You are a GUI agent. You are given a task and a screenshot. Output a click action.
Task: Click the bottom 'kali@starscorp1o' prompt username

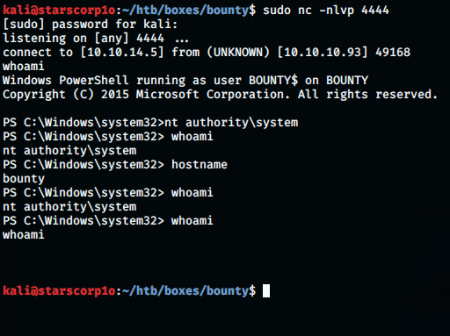[59, 291]
